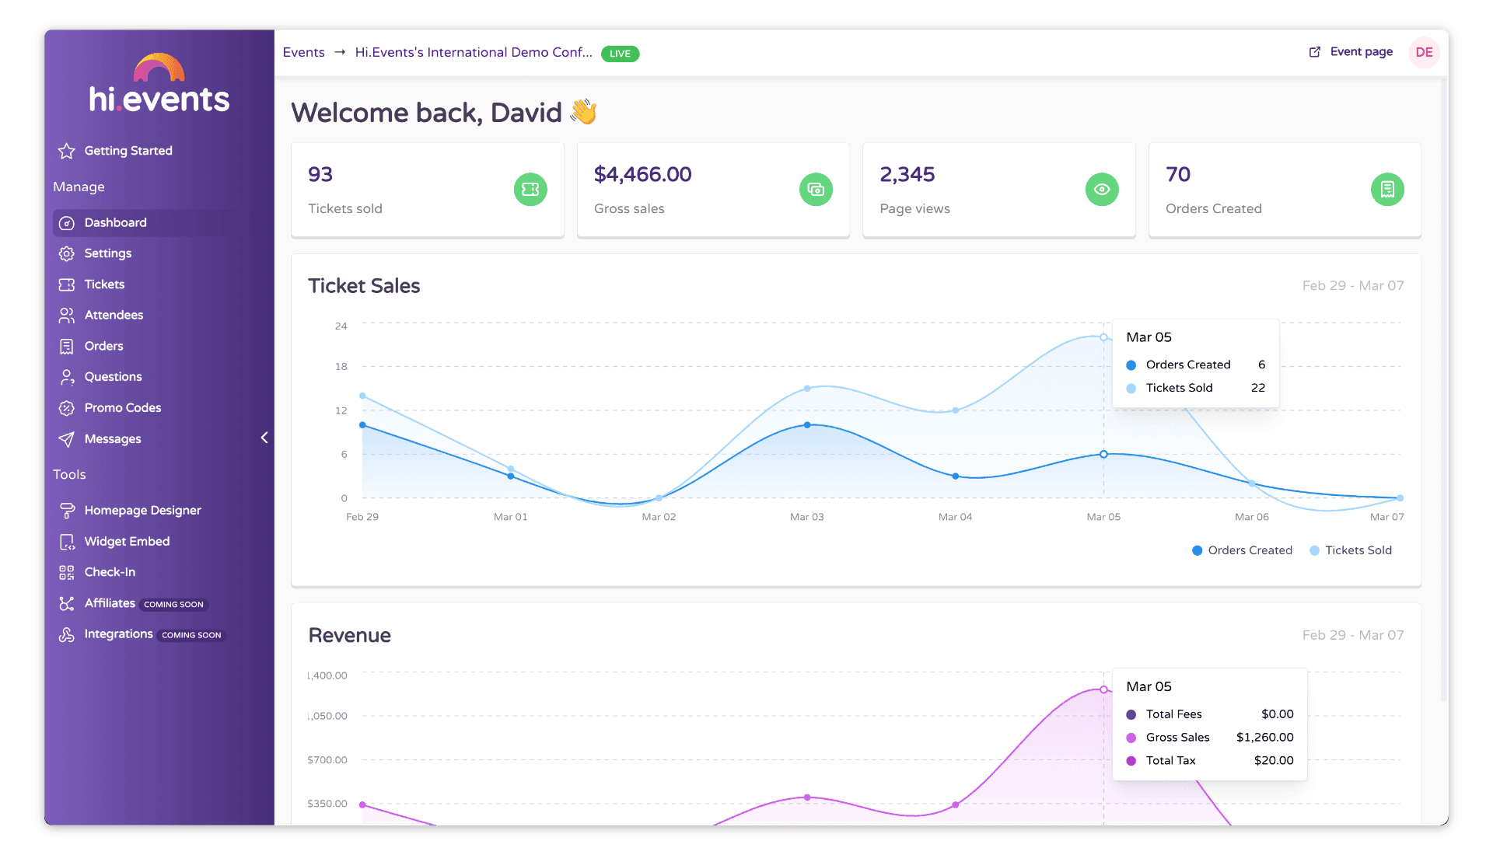This screenshot has width=1493, height=855.
Task: Select the Tickets icon in the sidebar
Action: 67,284
